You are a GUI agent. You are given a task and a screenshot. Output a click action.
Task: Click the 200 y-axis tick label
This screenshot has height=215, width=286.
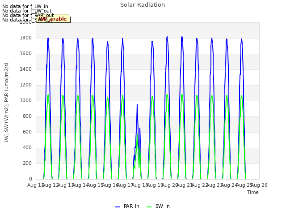coord(27,163)
